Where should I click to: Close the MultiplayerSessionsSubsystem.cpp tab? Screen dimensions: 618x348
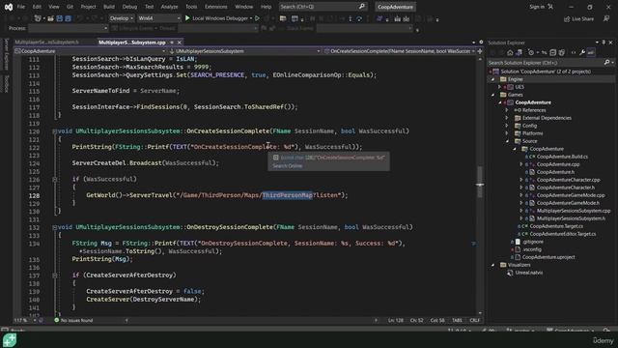[180, 43]
